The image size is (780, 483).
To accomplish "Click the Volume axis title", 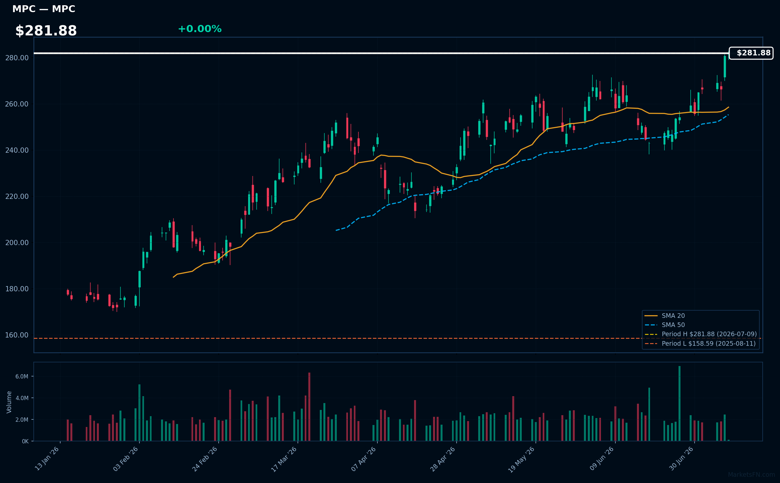I will [9, 402].
